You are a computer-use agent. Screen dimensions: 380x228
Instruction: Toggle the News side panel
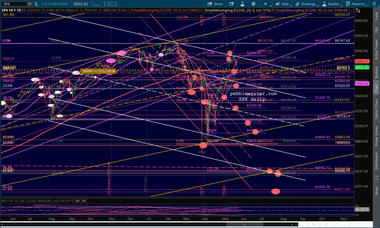click(377, 191)
